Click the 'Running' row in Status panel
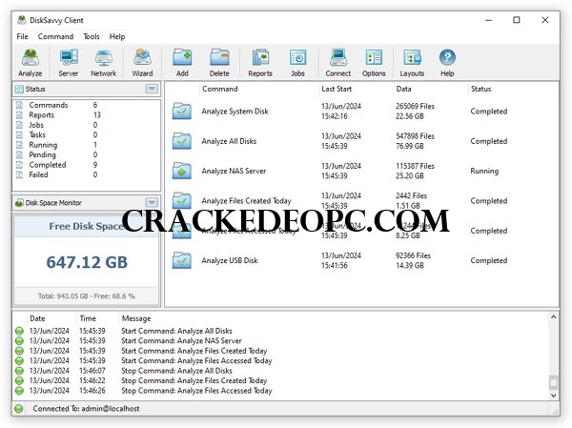 coord(56,145)
